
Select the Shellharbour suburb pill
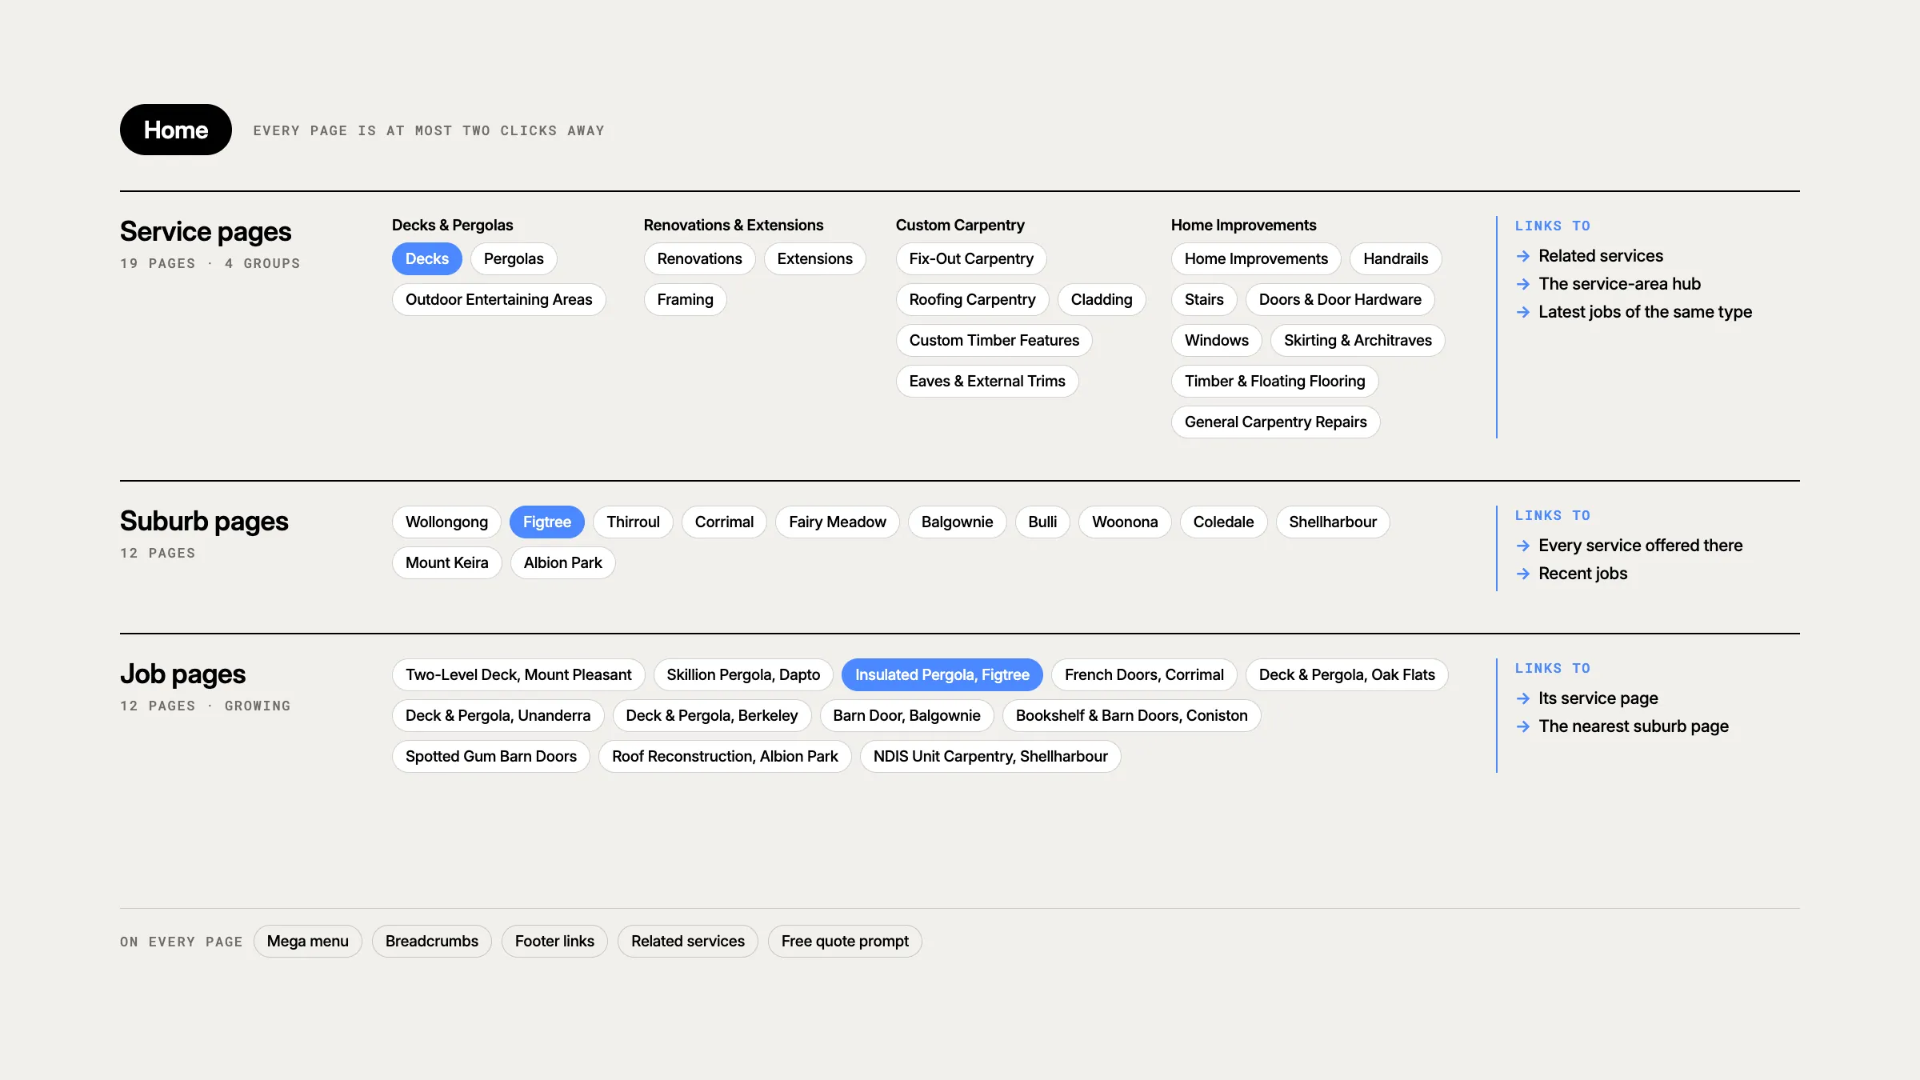[1333, 522]
